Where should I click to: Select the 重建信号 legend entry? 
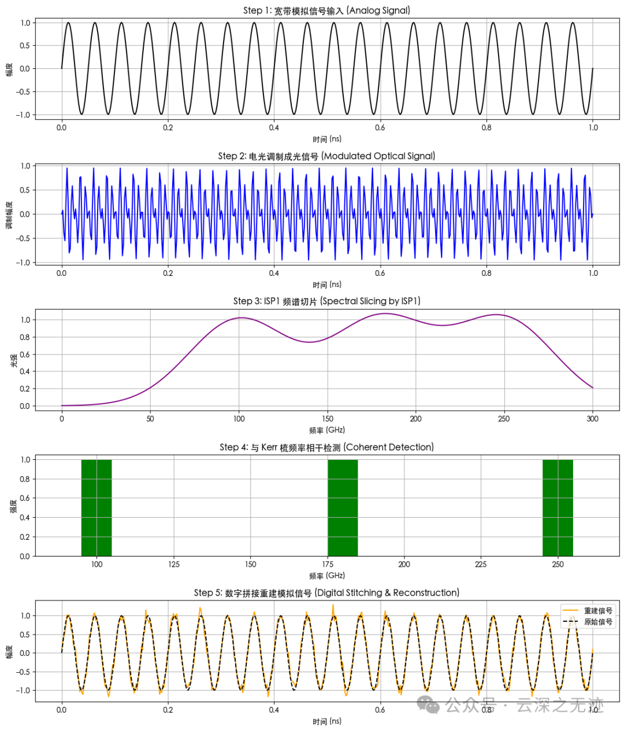tap(598, 611)
